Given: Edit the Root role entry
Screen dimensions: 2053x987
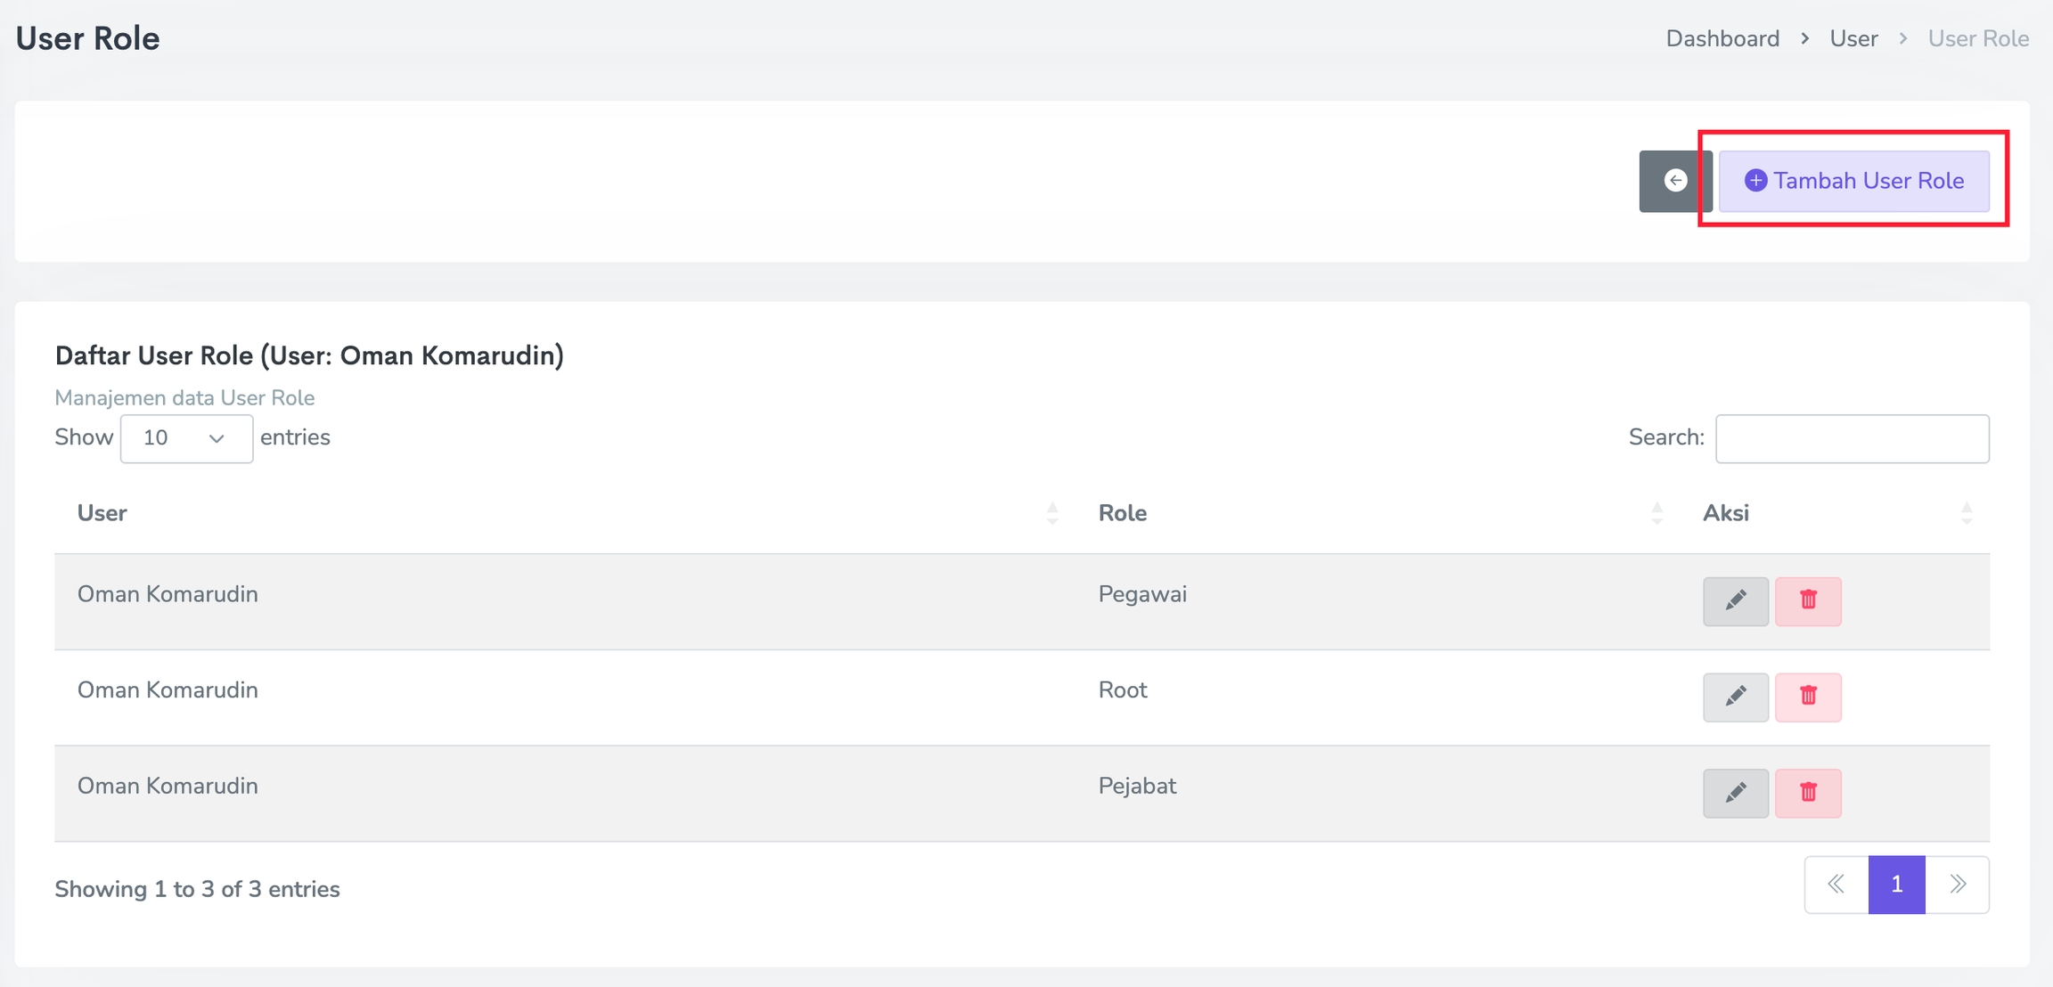Looking at the screenshot, I should (x=1735, y=697).
